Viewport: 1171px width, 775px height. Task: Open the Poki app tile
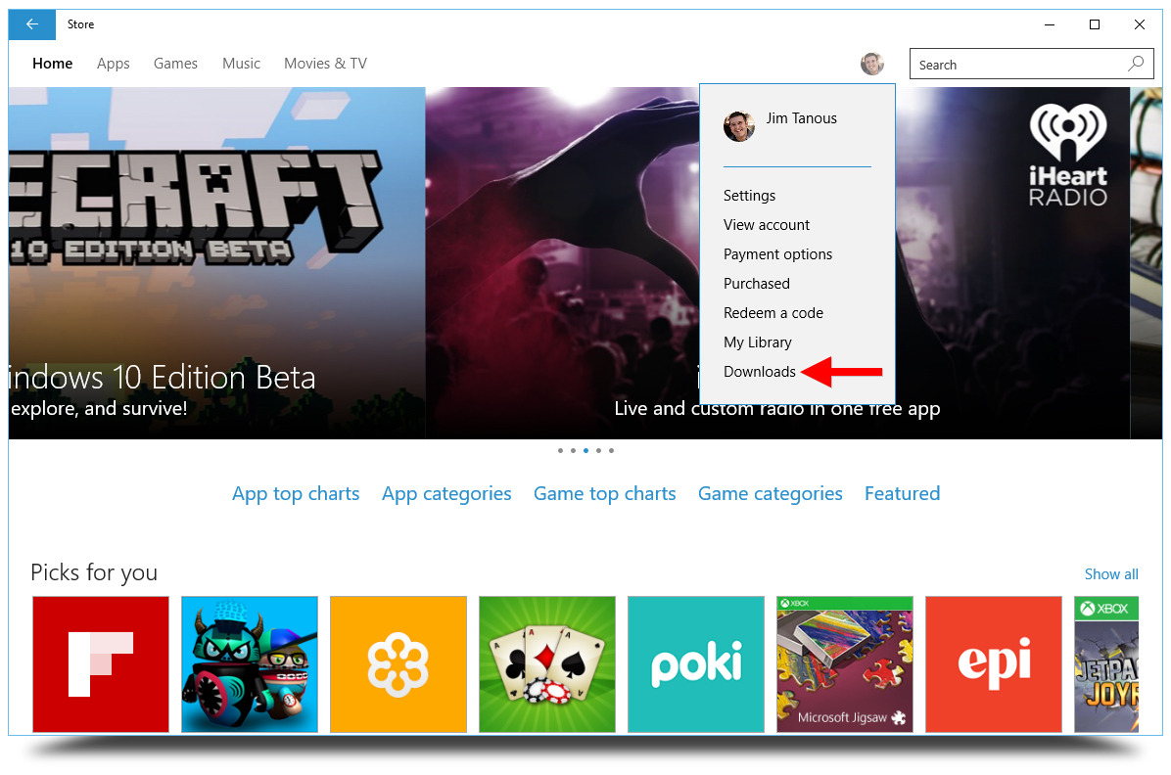pos(696,663)
